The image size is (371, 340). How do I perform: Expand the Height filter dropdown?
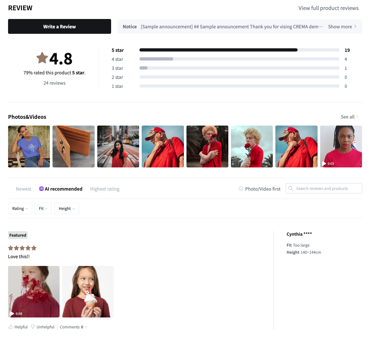[x=67, y=209]
